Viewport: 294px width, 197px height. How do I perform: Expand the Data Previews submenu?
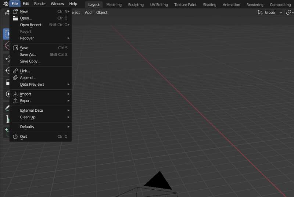click(x=41, y=84)
